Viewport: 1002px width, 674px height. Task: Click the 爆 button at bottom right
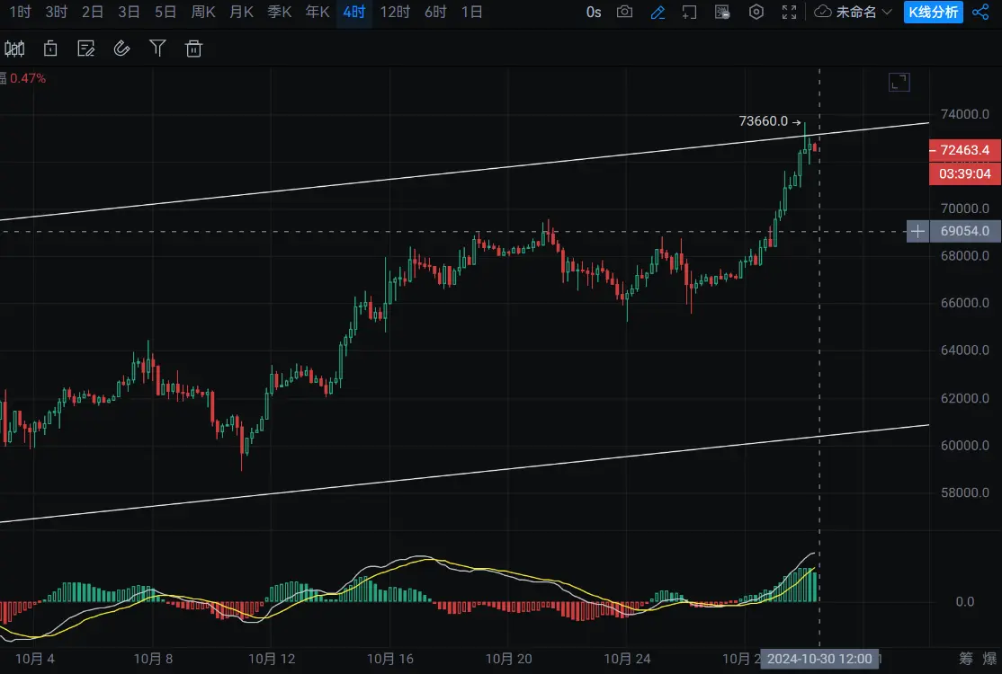point(990,658)
